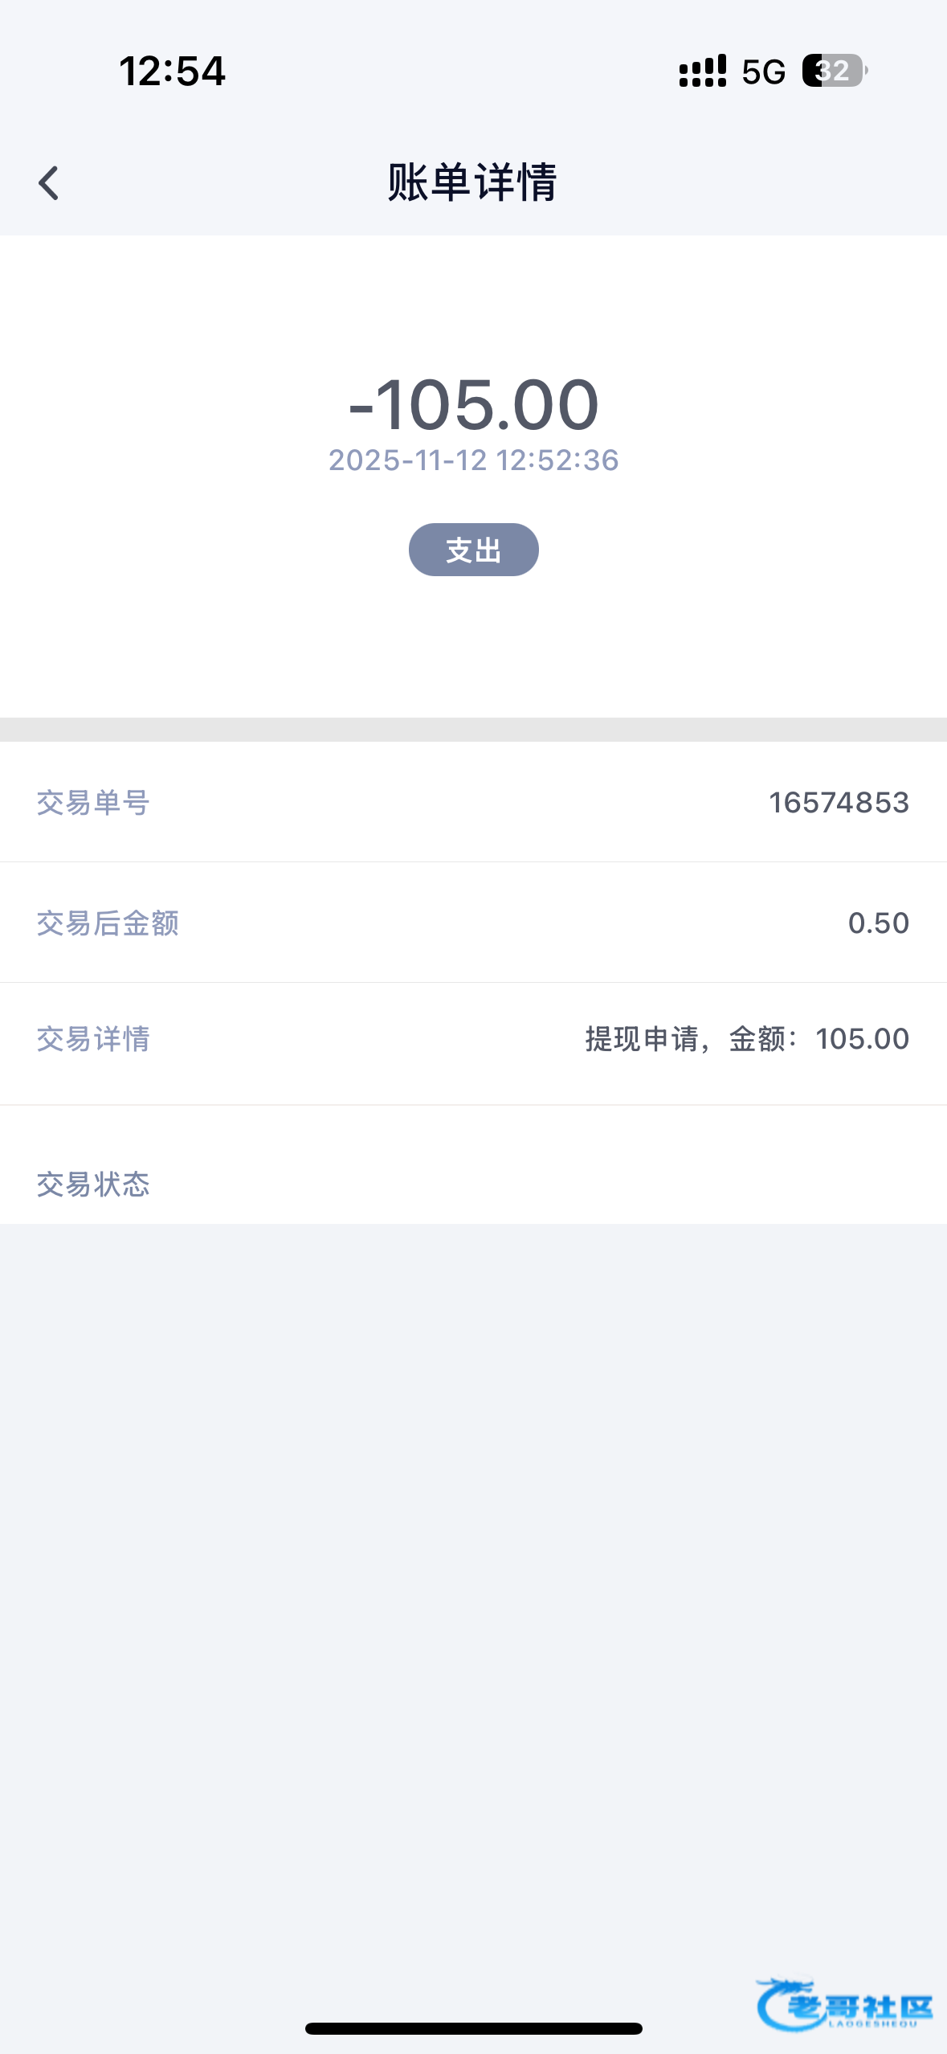Click the -105.00 amount figure
Viewport: 947px width, 2054px height.
click(474, 404)
